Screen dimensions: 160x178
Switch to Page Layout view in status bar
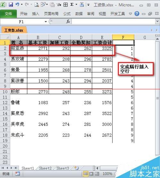pyautogui.click(x=91, y=173)
